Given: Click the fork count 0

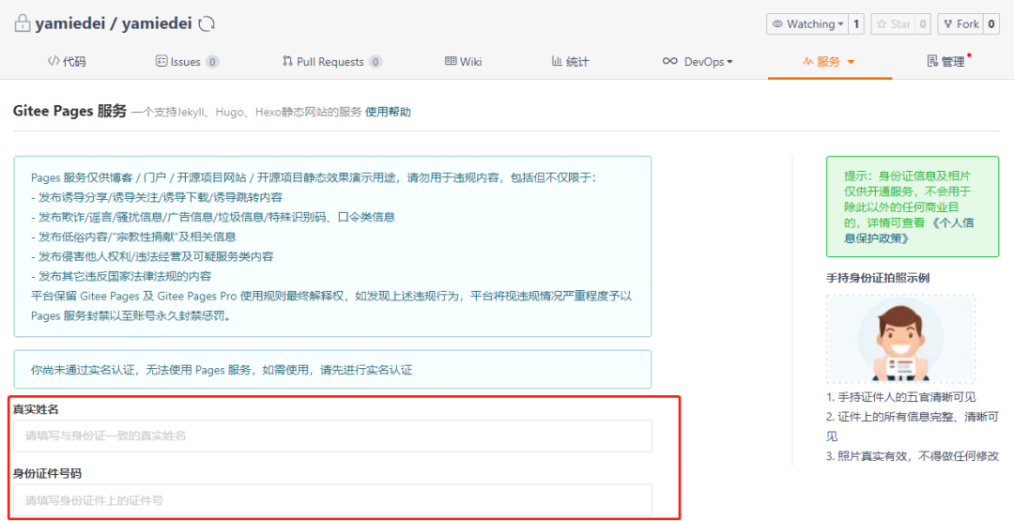Looking at the screenshot, I should [992, 24].
